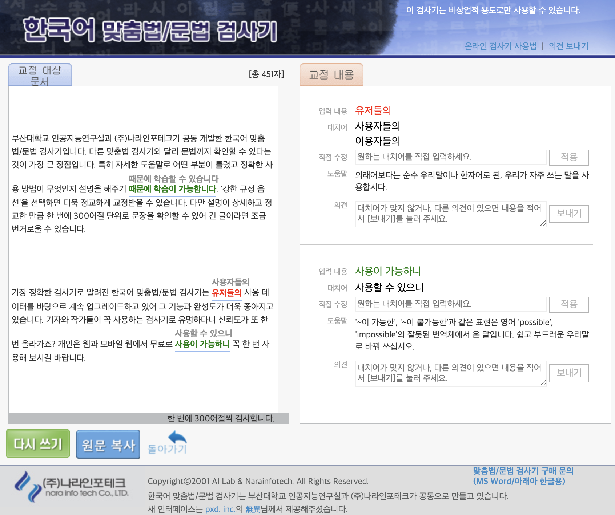The height and width of the screenshot is (515, 615).
Task: Click input word 유저들의 in correction panel
Action: (x=373, y=110)
